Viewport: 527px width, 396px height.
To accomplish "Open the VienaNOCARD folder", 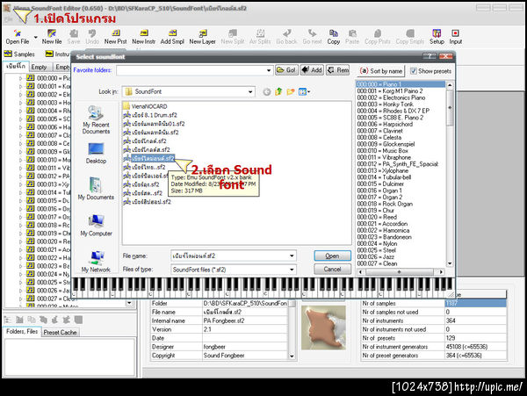I will 145,106.
